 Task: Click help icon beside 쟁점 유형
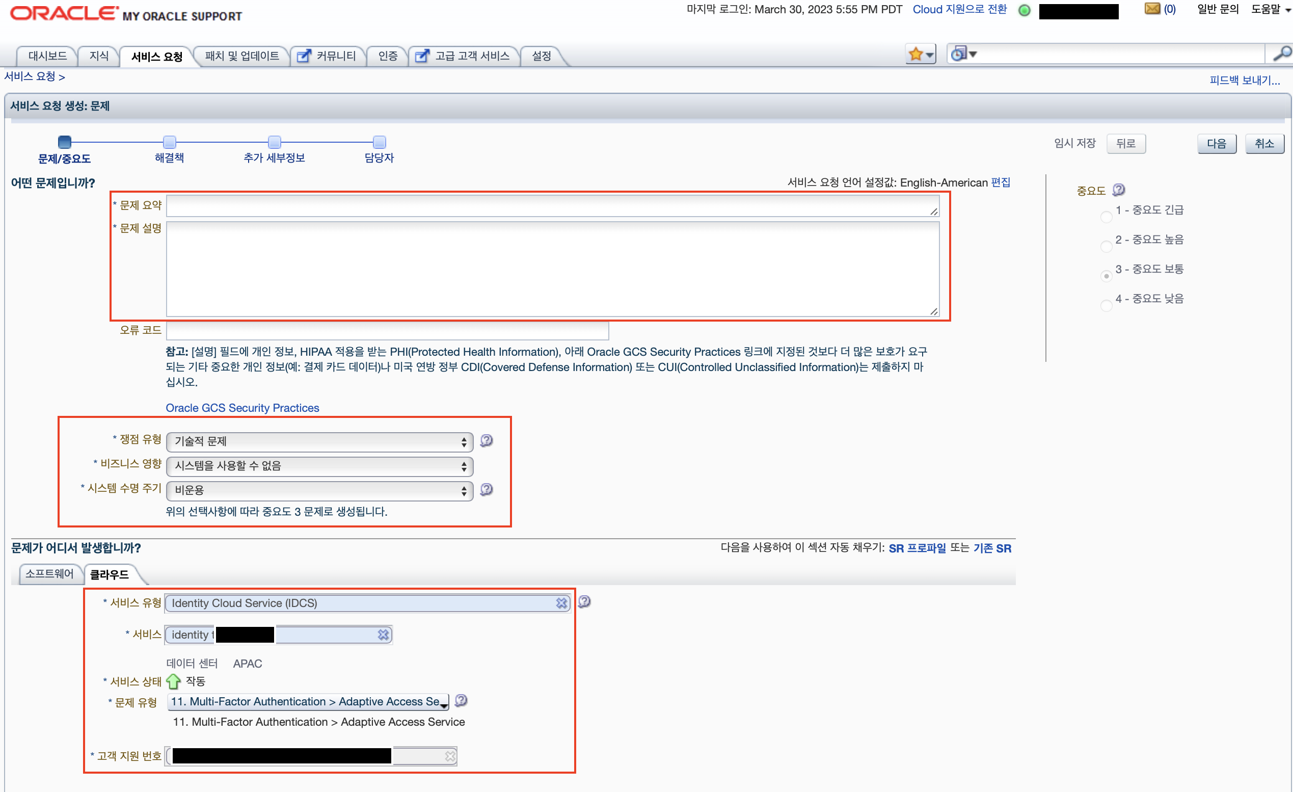click(x=487, y=440)
